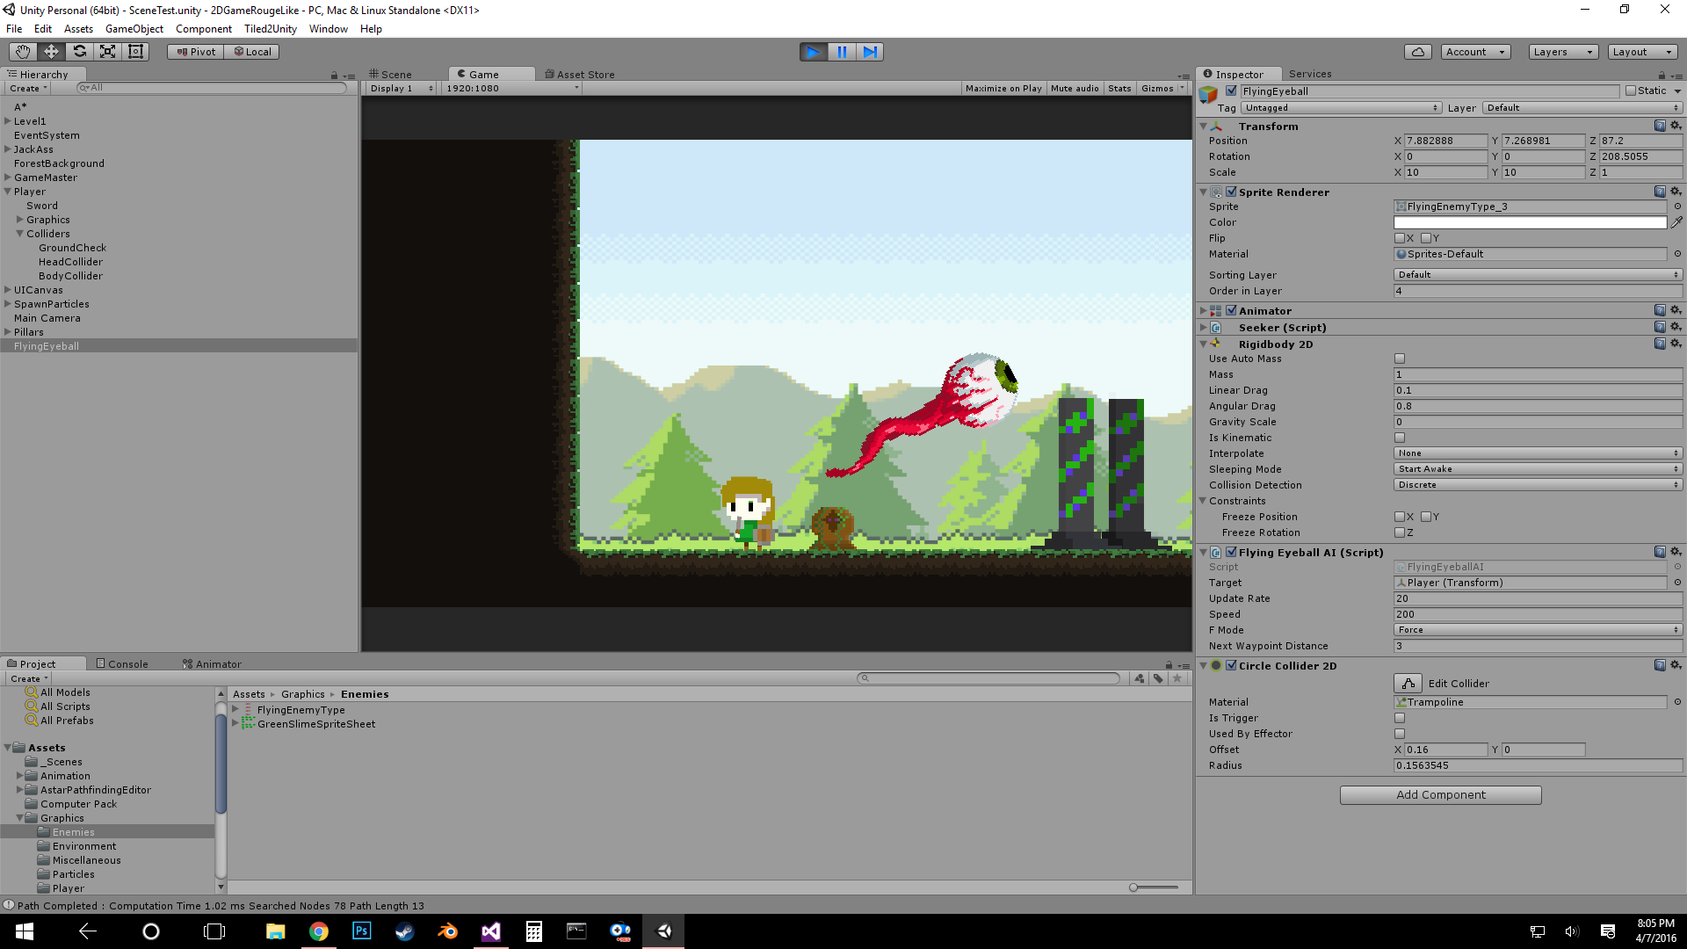Open Transform component gear settings
The width and height of the screenshot is (1687, 949).
pos(1676,126)
